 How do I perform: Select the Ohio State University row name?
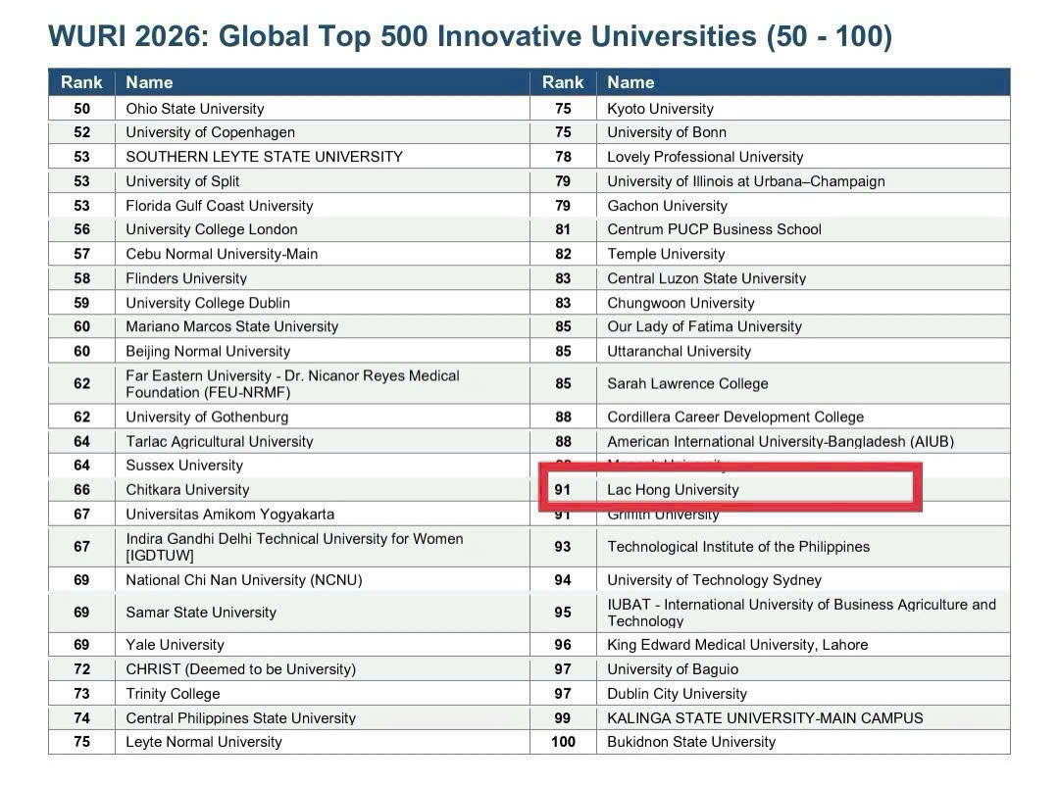(194, 109)
